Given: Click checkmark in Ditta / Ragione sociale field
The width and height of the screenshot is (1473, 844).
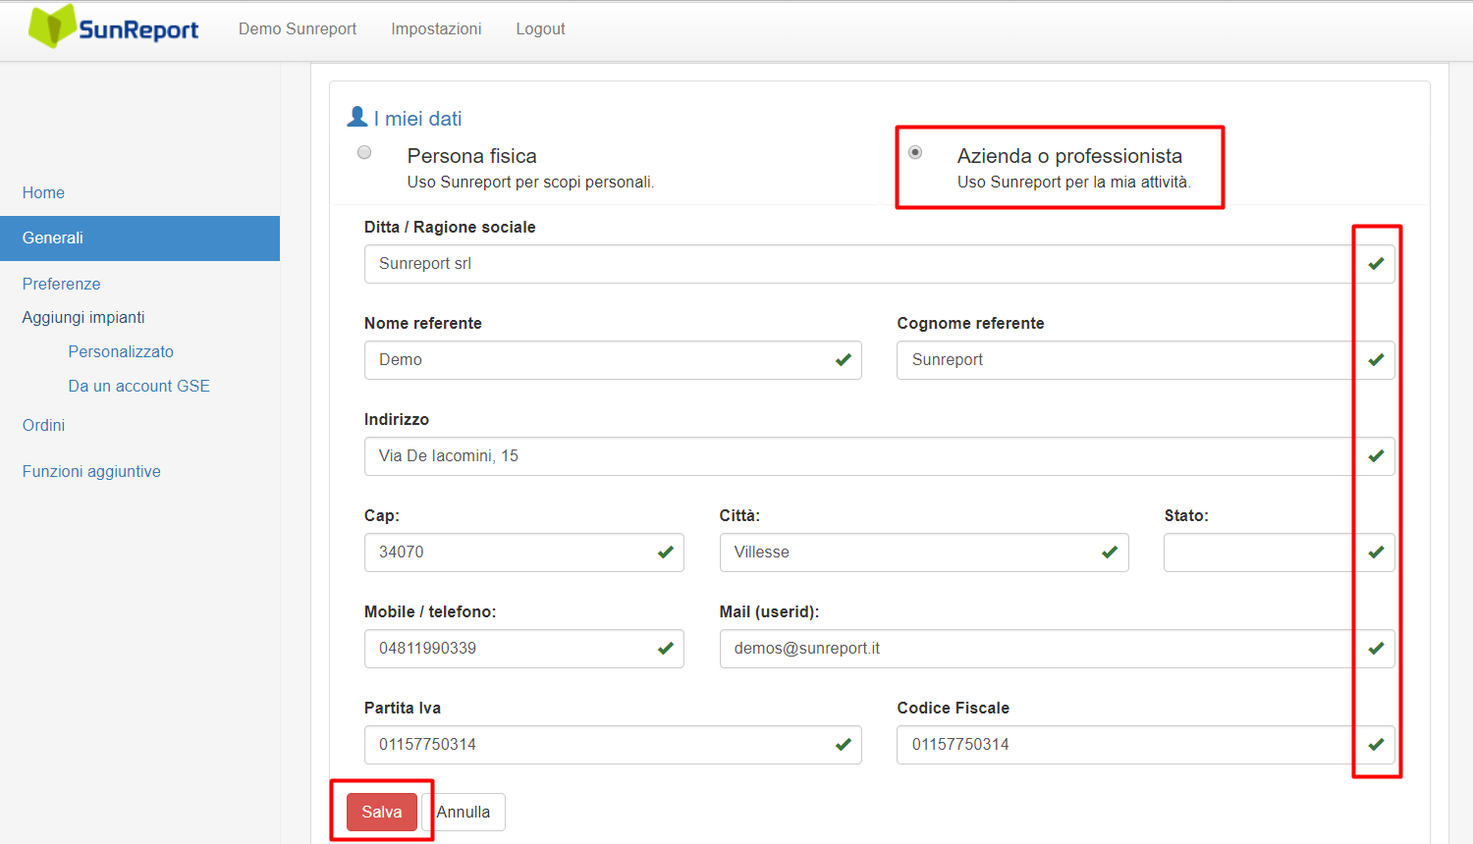Looking at the screenshot, I should click(x=1376, y=263).
